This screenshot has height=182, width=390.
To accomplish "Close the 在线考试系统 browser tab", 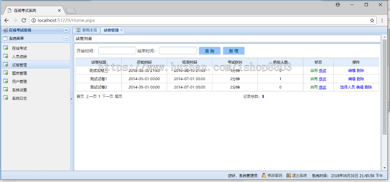I will [59, 11].
